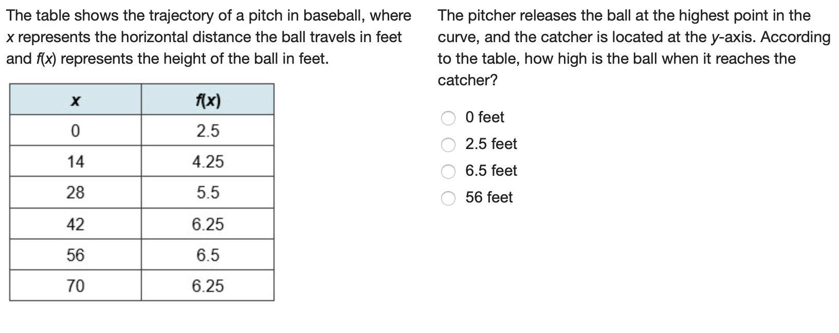Click the pitch trajectory description paragraph
The image size is (839, 333).
208,37
